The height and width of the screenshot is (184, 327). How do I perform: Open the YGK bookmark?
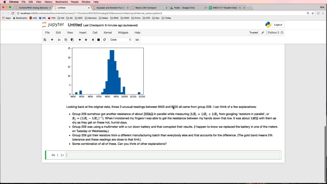[x=52, y=18]
